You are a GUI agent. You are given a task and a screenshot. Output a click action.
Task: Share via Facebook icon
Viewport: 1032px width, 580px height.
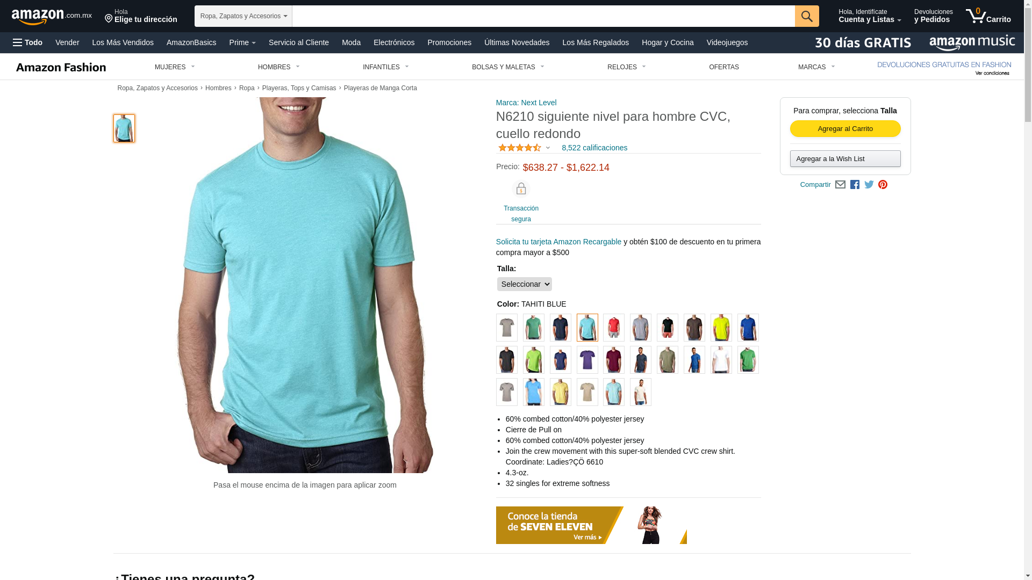855,185
